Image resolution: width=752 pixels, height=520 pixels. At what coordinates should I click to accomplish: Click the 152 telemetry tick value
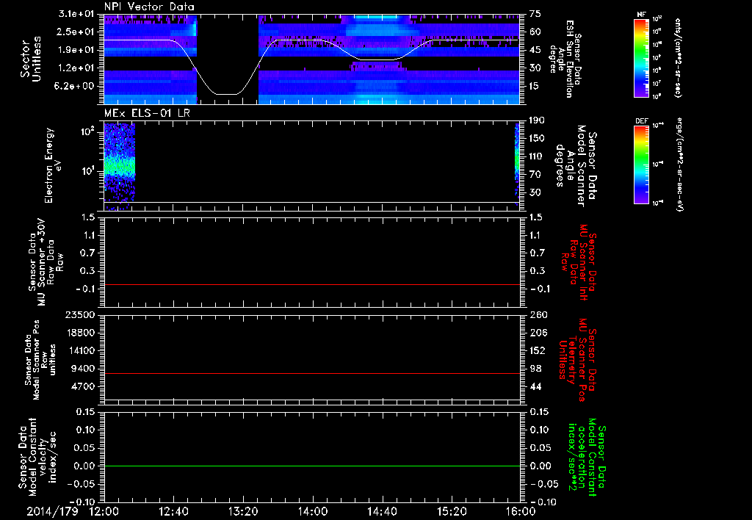(538, 350)
